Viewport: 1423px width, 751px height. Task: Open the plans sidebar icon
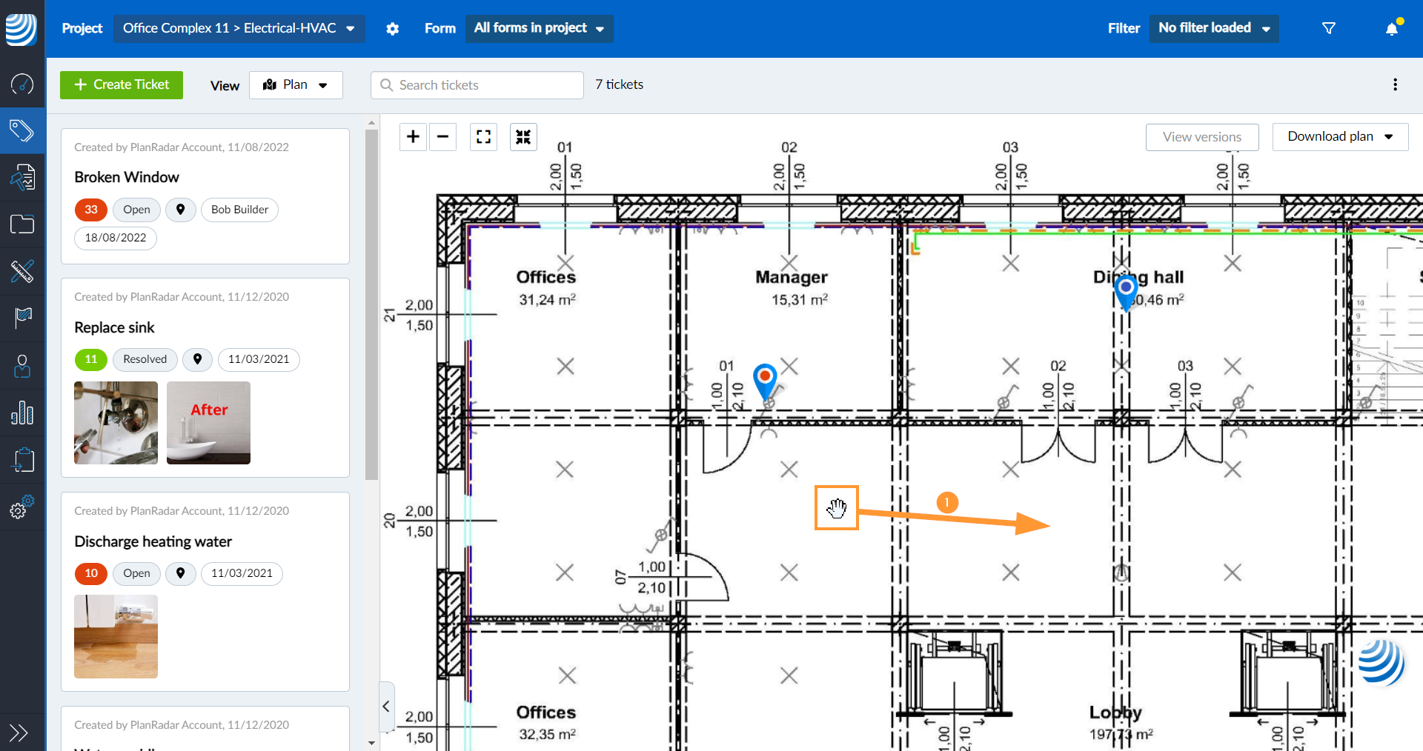click(x=22, y=178)
